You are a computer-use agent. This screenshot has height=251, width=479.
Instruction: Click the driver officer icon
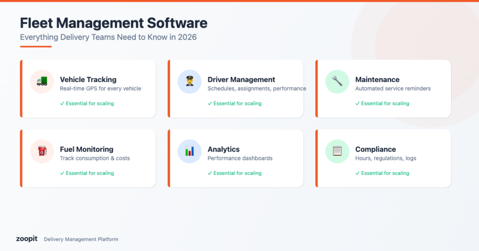[189, 82]
